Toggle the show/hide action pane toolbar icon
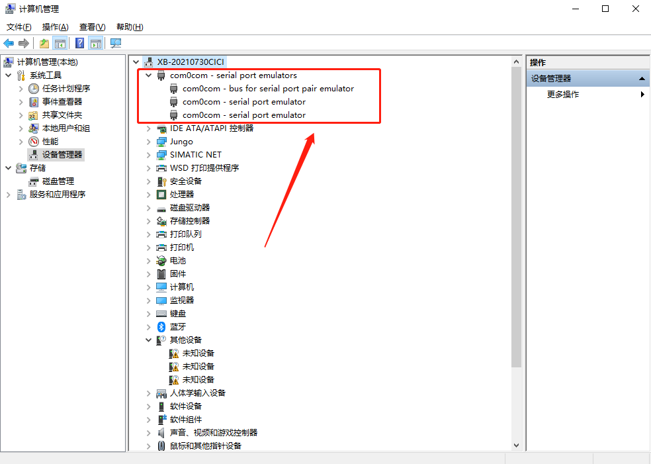The image size is (651, 464). tap(96, 43)
